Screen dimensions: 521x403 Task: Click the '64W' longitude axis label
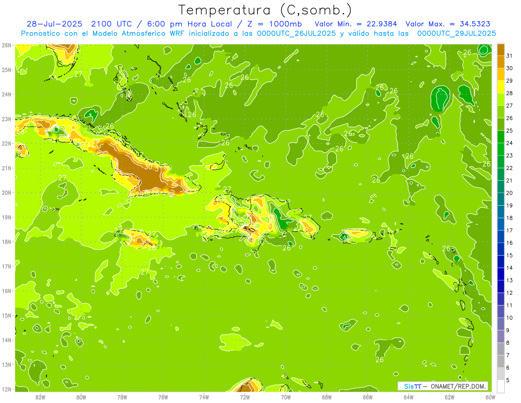[409, 397]
